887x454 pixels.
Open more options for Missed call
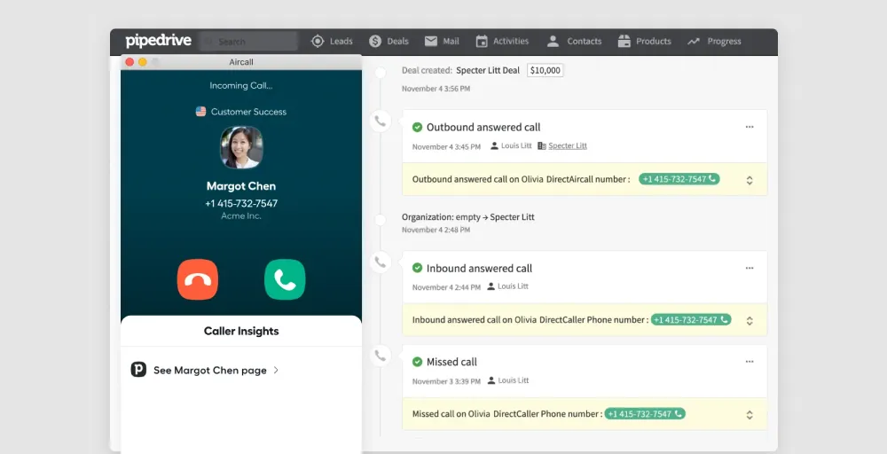750,362
